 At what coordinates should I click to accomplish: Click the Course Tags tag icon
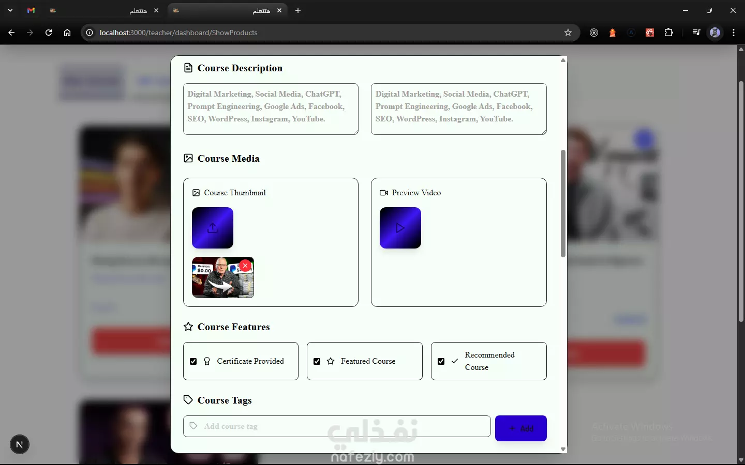[x=188, y=400]
